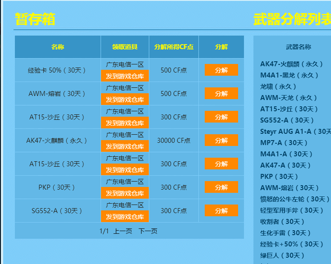Select 轻型军用手斧（30天）in weapon list
This screenshot has height=264, width=331.
(x=292, y=210)
